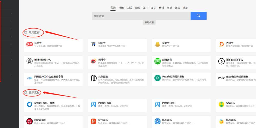
Task: Switch to the 求职 tab
Action: (x=185, y=8)
